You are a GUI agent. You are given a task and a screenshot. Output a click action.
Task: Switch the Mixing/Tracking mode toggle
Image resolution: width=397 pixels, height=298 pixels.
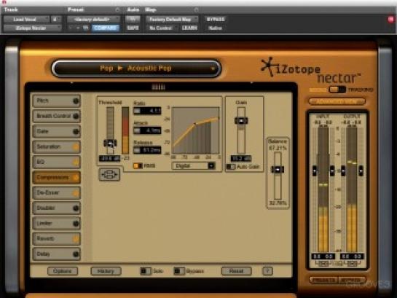click(337, 90)
